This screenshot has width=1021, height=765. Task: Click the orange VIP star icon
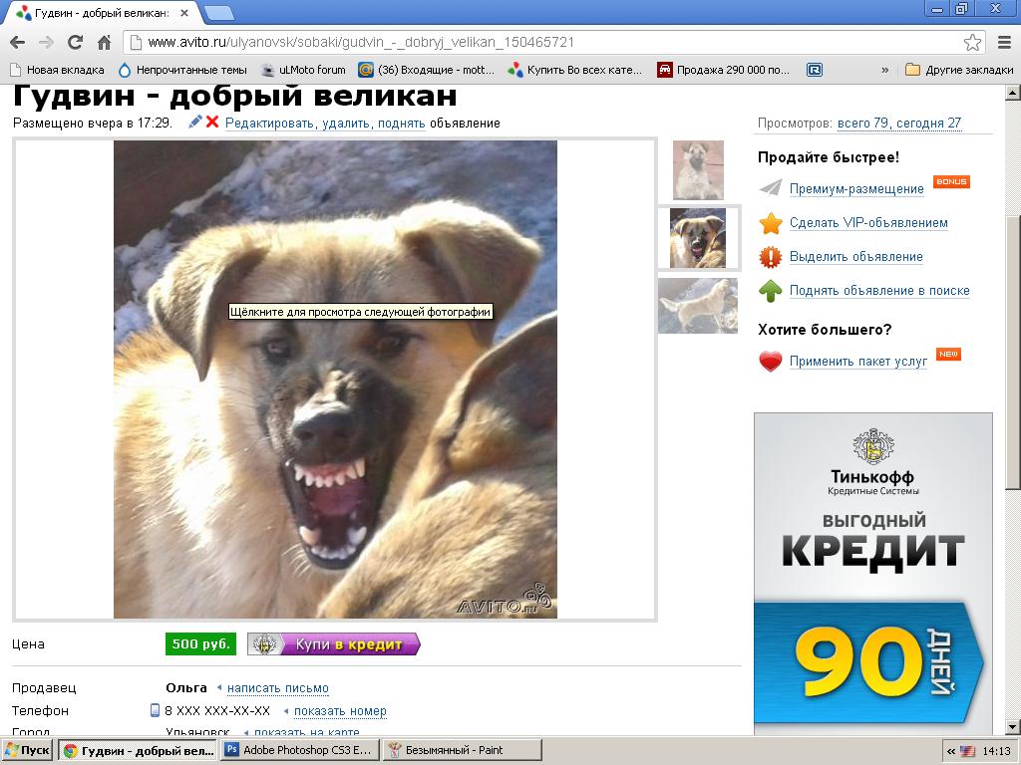click(771, 223)
